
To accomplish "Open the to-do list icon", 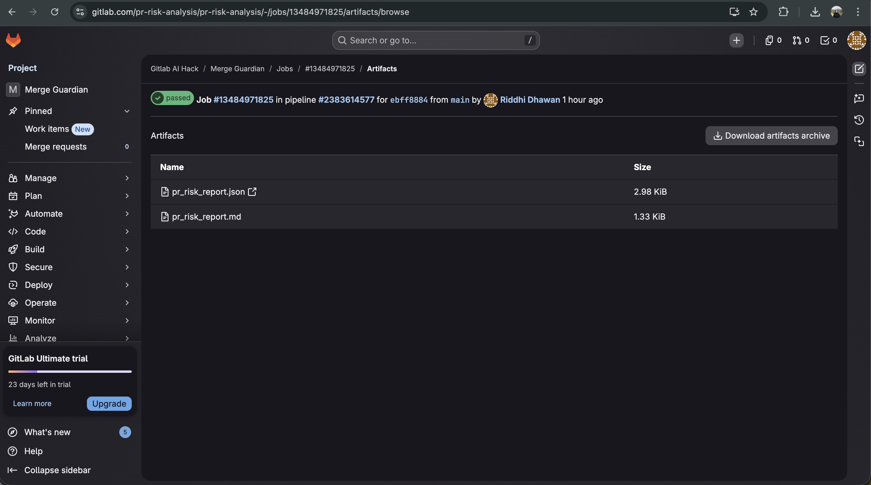I will 828,41.
